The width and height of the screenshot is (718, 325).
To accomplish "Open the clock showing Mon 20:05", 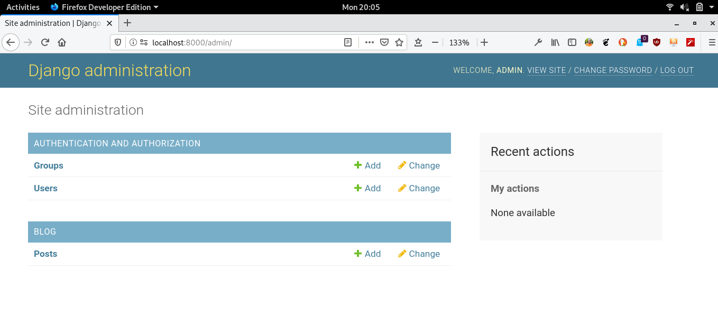I will 361,7.
